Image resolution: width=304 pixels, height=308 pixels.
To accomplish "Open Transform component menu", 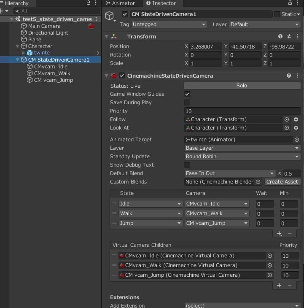I will point(297,36).
